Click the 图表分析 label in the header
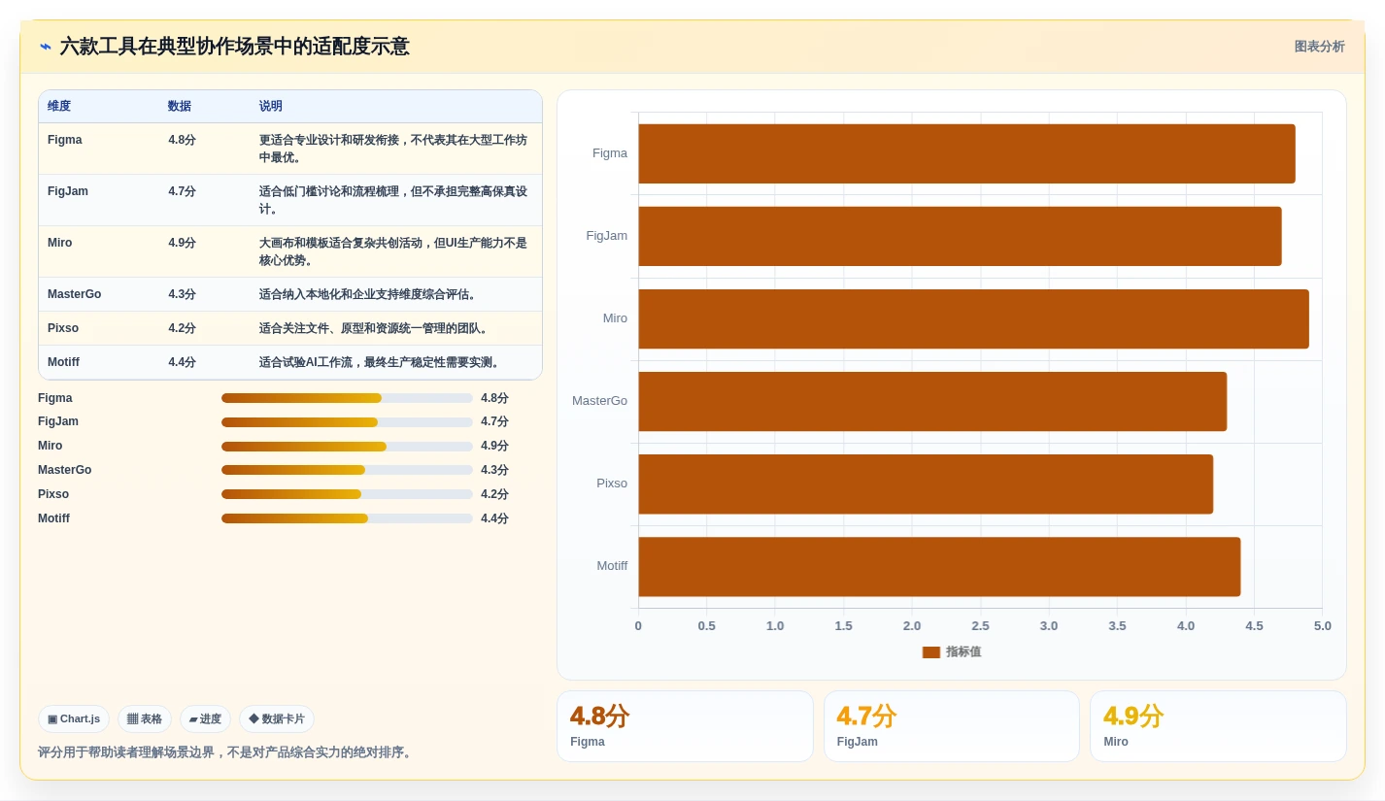The width and height of the screenshot is (1385, 801). 1319,47
